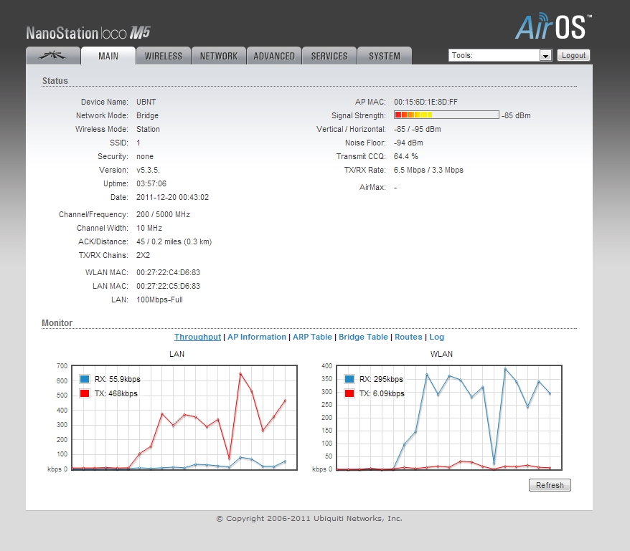Open the Ubiquiti logo tab
This screenshot has height=551, width=630.
(52, 56)
